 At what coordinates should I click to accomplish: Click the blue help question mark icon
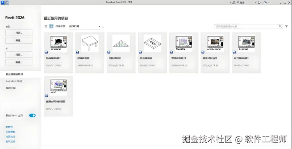(265, 3)
